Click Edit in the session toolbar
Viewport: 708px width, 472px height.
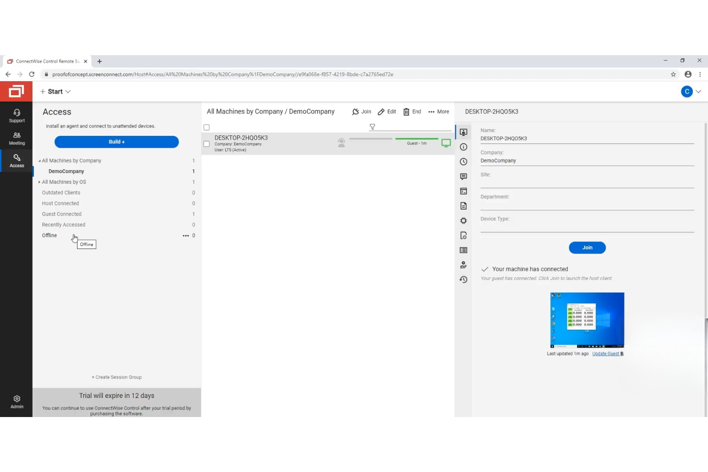(387, 111)
